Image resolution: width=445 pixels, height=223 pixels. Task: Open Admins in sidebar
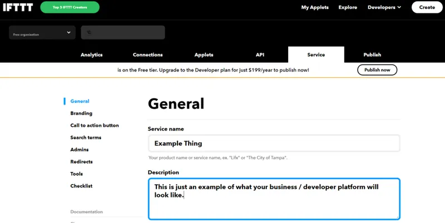click(80, 150)
